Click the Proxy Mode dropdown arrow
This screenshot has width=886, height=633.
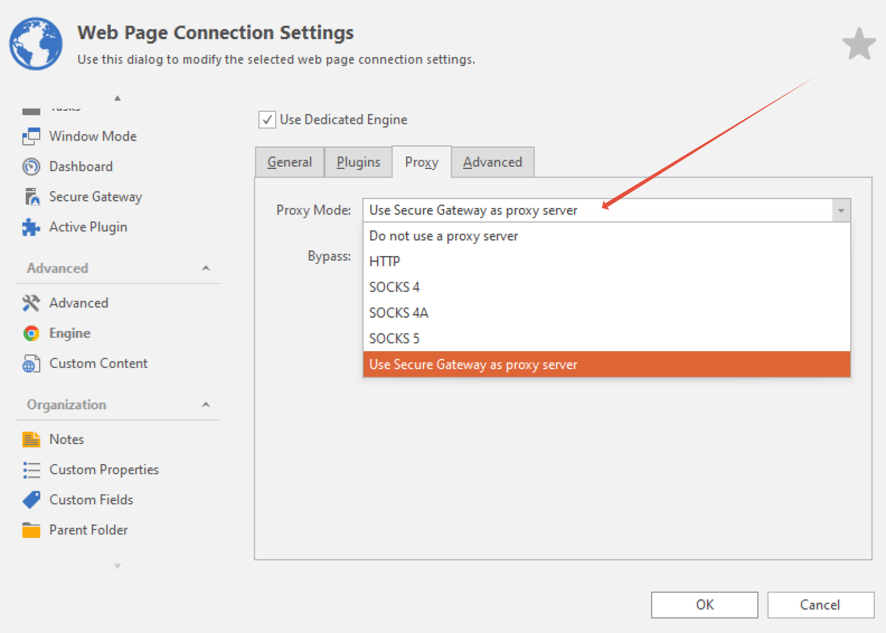(x=840, y=211)
